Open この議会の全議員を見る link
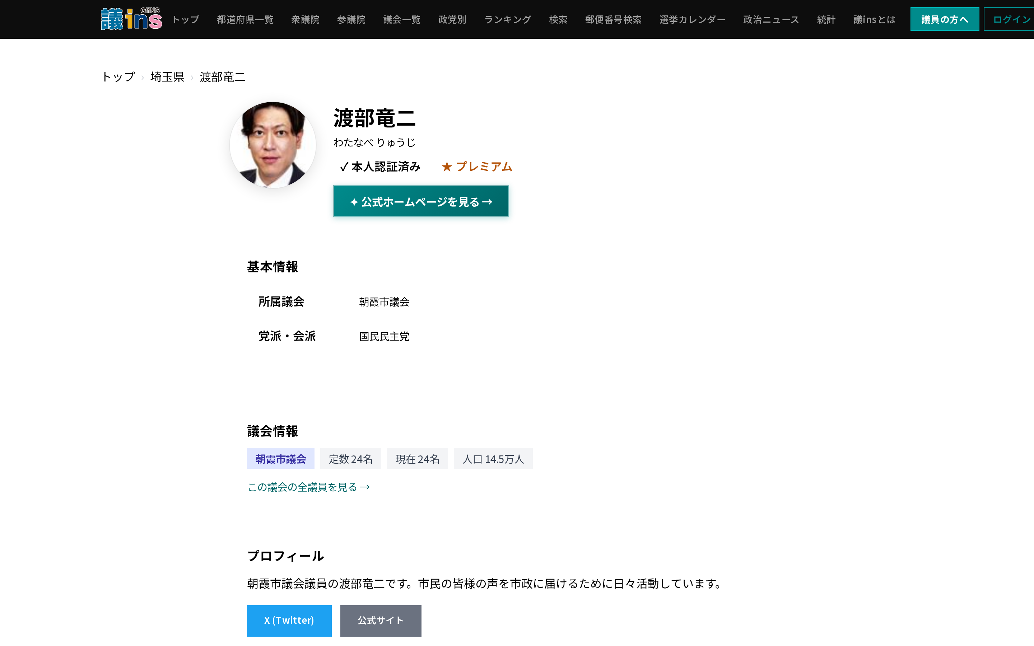Image resolution: width=1034 pixels, height=646 pixels. tap(308, 487)
